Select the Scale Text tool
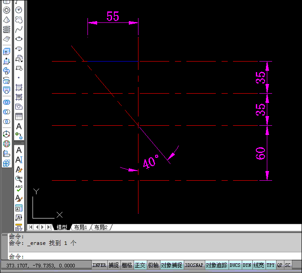Viewport: 302px width, 273px height. click(x=19, y=208)
